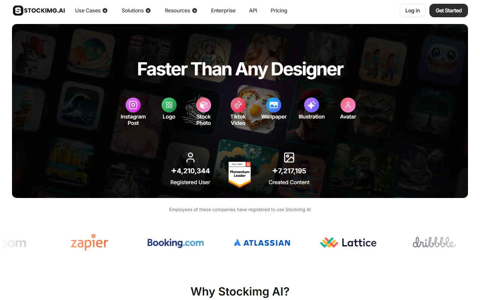Viewport: 480px width, 300px height.
Task: Click the Instagram Post icon
Action: tap(133, 105)
